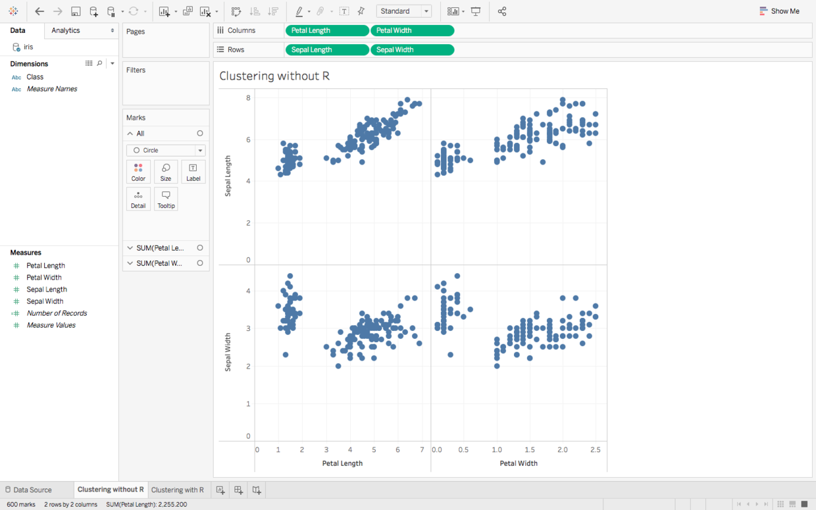Click the highlight pen icon
Image resolution: width=816 pixels, height=510 pixels.
(299, 11)
